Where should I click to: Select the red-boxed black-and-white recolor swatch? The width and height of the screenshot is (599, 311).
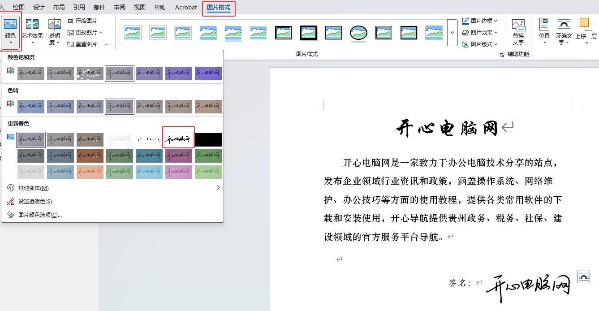pos(178,139)
